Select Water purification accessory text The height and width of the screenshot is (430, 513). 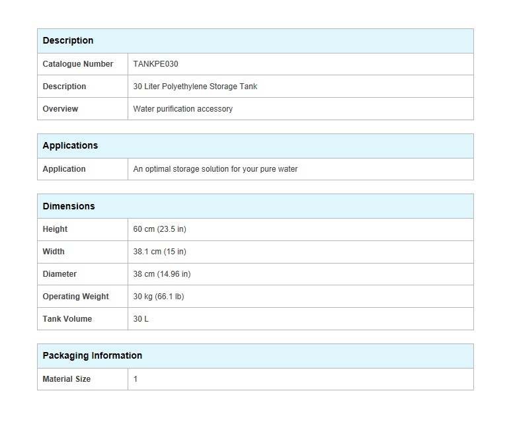[183, 109]
